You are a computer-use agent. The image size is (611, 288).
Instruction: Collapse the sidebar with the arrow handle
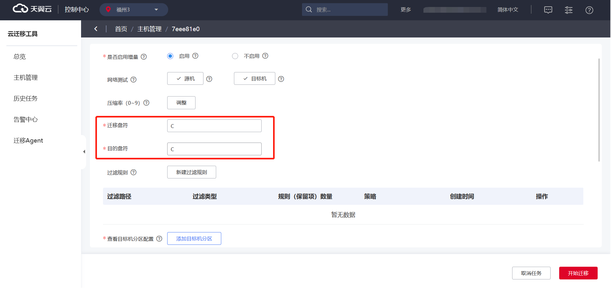coord(84,151)
